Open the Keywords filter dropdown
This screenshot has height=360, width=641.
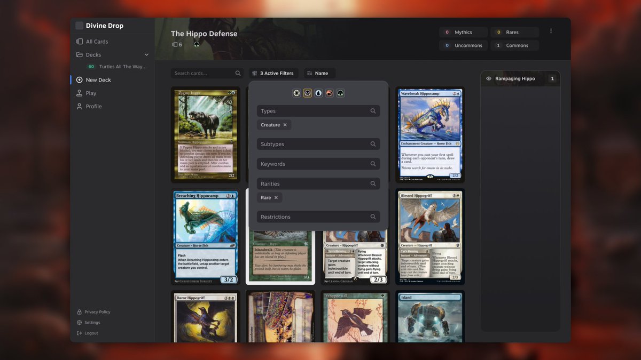(x=318, y=164)
